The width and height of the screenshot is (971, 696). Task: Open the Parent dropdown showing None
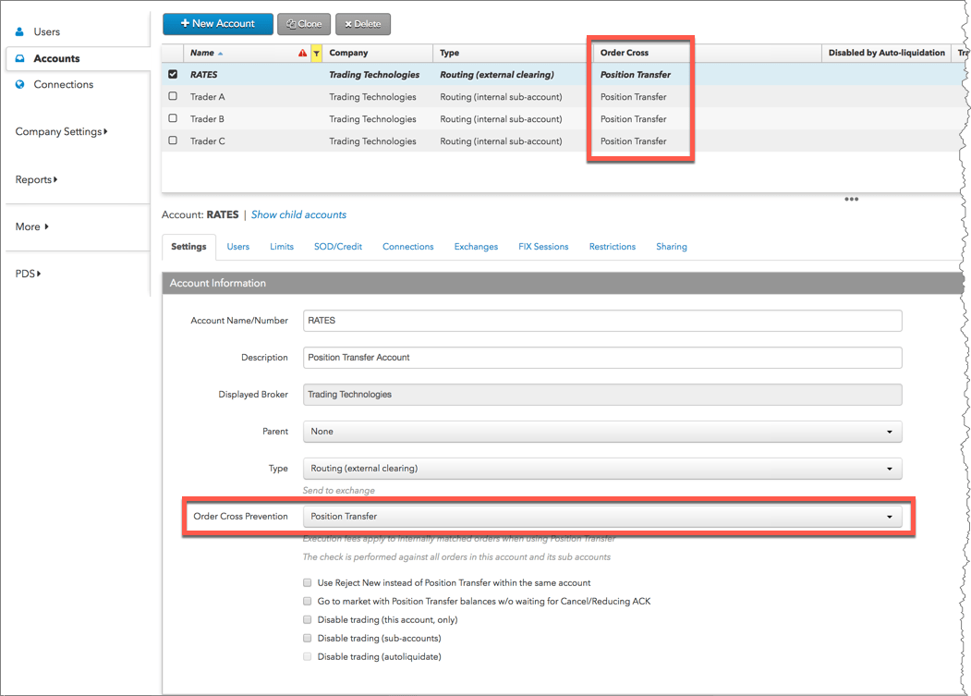(602, 432)
